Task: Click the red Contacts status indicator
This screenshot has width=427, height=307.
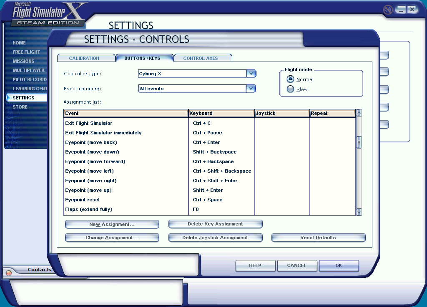Action: pyautogui.click(x=9, y=273)
